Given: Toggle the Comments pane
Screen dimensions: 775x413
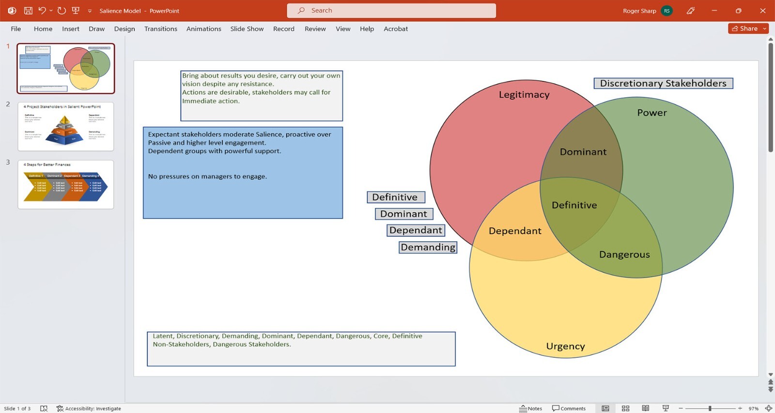Looking at the screenshot, I should [x=569, y=408].
